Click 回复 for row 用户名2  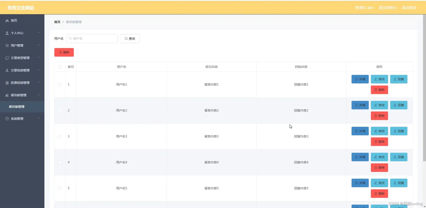click(399, 105)
